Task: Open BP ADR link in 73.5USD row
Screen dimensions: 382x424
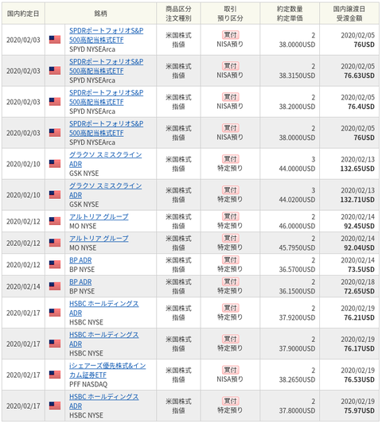Action: pyautogui.click(x=80, y=260)
